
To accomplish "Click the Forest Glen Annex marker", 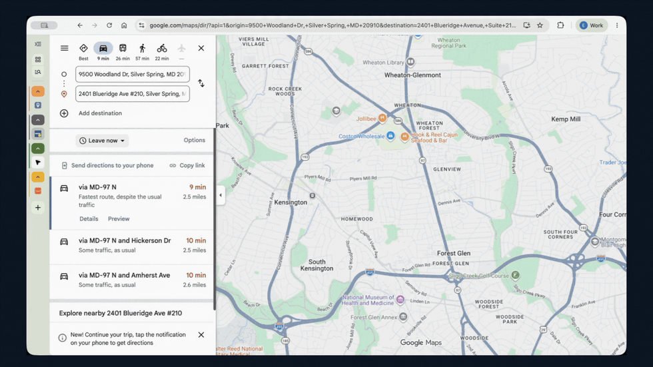I will pyautogui.click(x=403, y=317).
